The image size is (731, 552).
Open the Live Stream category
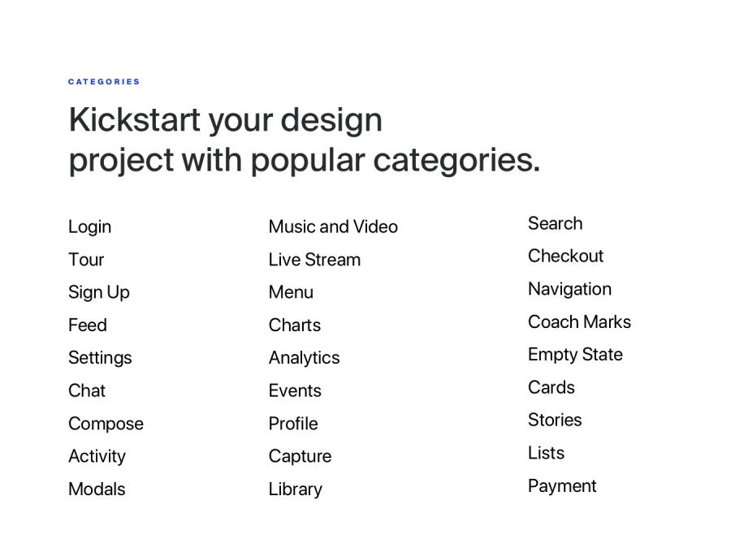click(314, 260)
